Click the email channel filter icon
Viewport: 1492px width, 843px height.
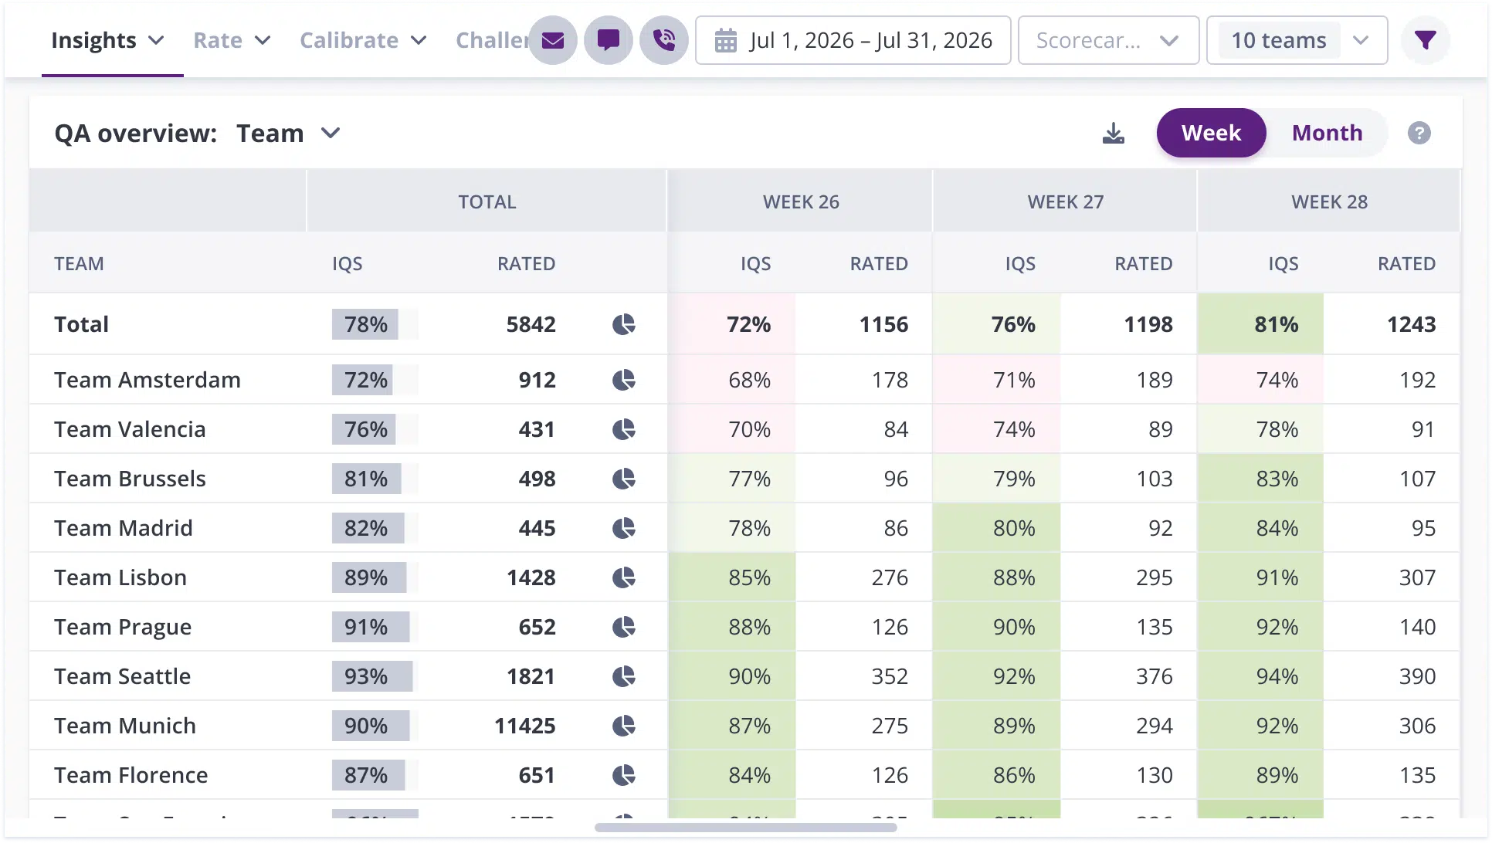click(x=553, y=40)
